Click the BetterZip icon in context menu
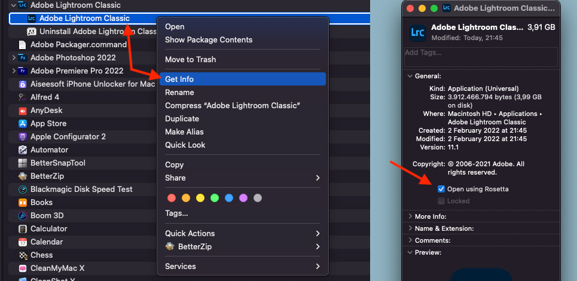 170,247
